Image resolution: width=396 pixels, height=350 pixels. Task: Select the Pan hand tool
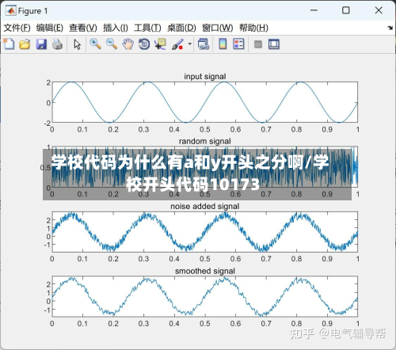click(128, 44)
